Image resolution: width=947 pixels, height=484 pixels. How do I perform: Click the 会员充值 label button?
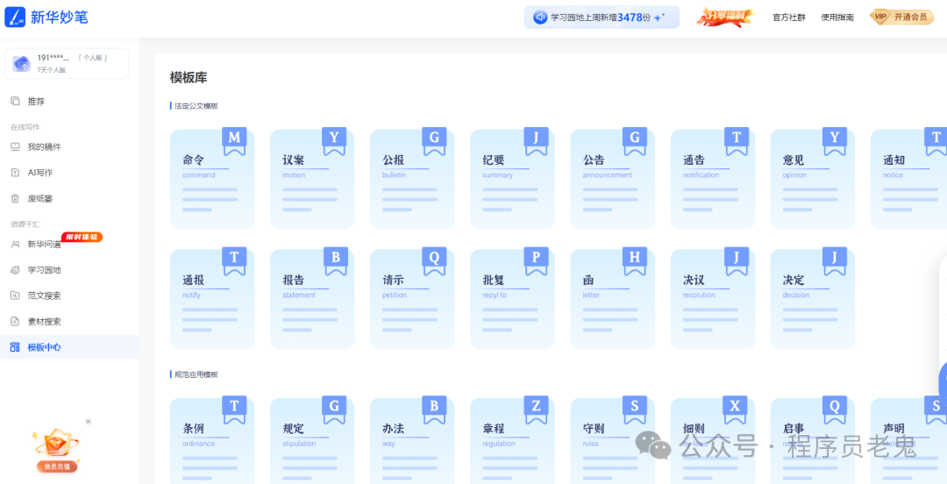click(57, 466)
